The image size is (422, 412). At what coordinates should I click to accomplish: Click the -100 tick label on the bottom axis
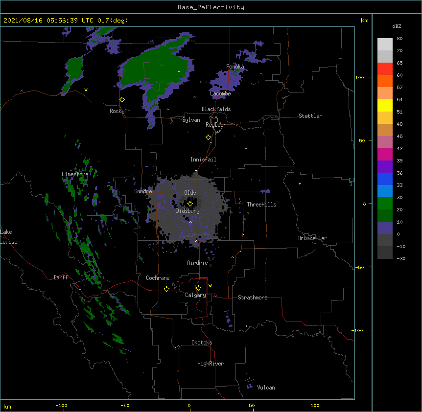[x=61, y=405]
